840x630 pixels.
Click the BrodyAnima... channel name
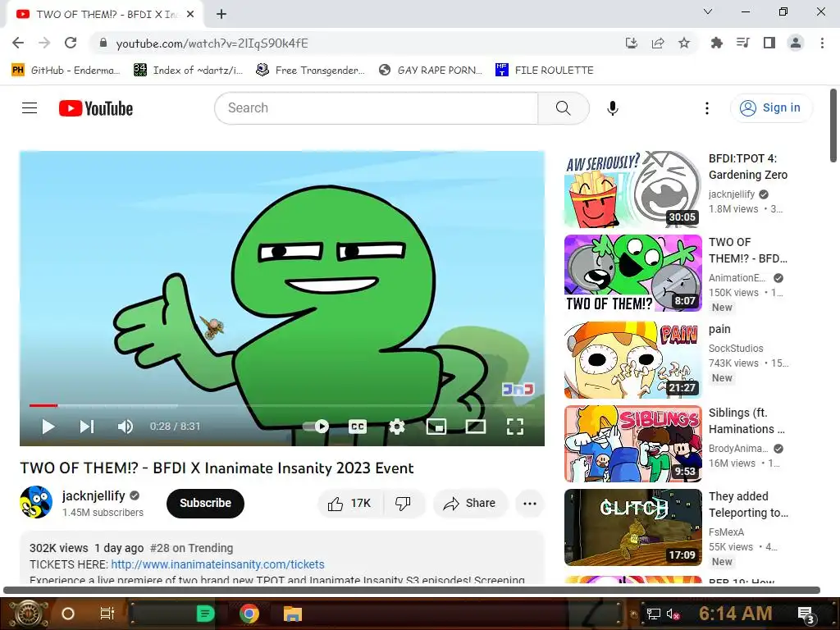tap(738, 449)
